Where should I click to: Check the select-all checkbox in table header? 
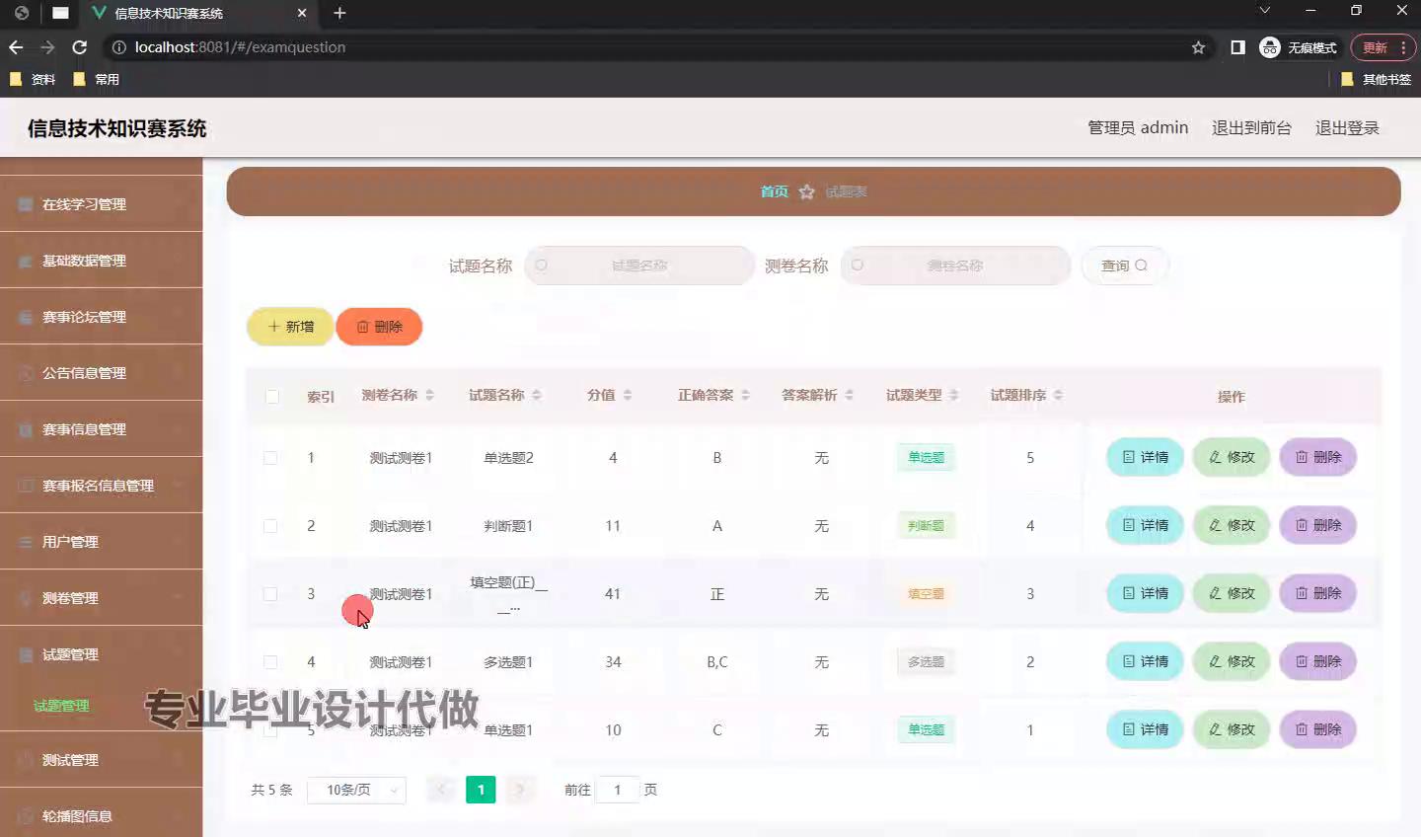tap(272, 397)
